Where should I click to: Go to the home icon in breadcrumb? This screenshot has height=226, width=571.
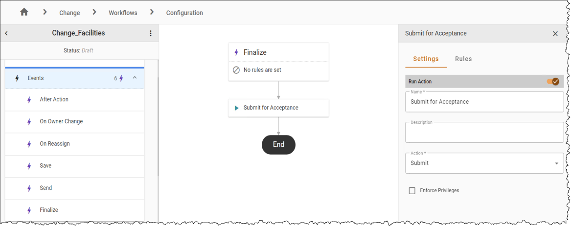coord(24,12)
